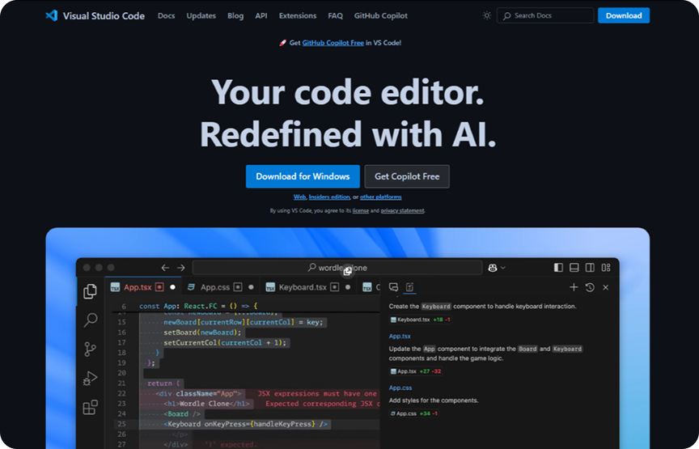Open the Docs menu item

point(167,15)
